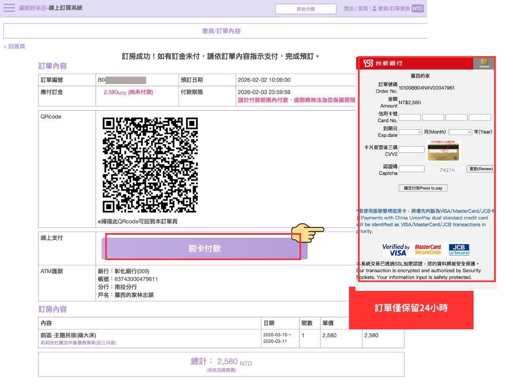Screen dimensions: 506x380
Task: Open 會員/訂單查詢 in top navigation
Action: [x=394, y=8]
